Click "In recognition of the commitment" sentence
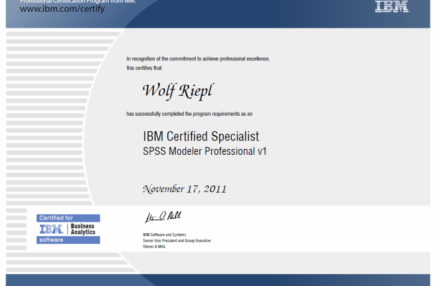The width and height of the screenshot is (435, 286). tap(198, 59)
